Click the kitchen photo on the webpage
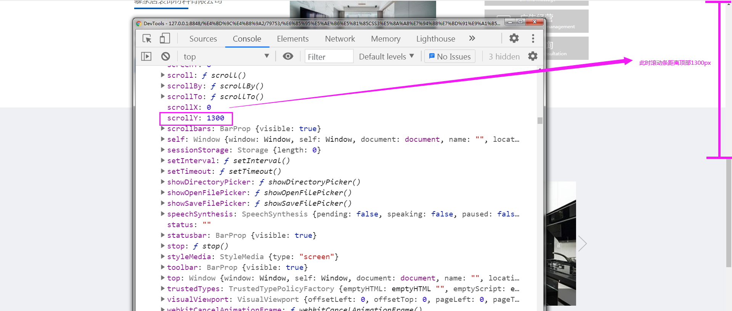This screenshot has height=311, width=732. click(561, 243)
